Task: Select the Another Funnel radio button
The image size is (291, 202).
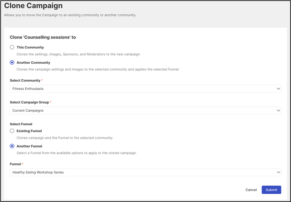Action: (12, 146)
